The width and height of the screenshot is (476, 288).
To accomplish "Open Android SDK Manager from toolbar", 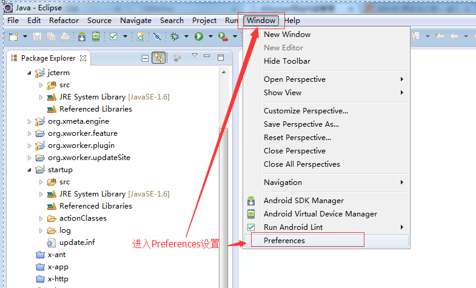I will pyautogui.click(x=82, y=37).
